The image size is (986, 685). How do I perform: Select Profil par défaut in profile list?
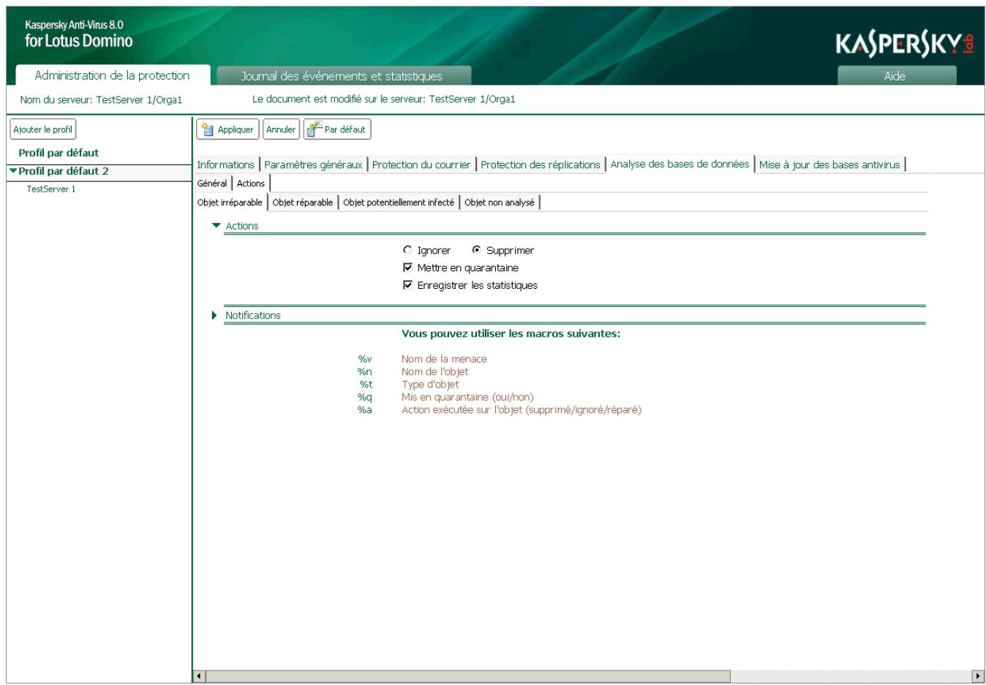[59, 153]
